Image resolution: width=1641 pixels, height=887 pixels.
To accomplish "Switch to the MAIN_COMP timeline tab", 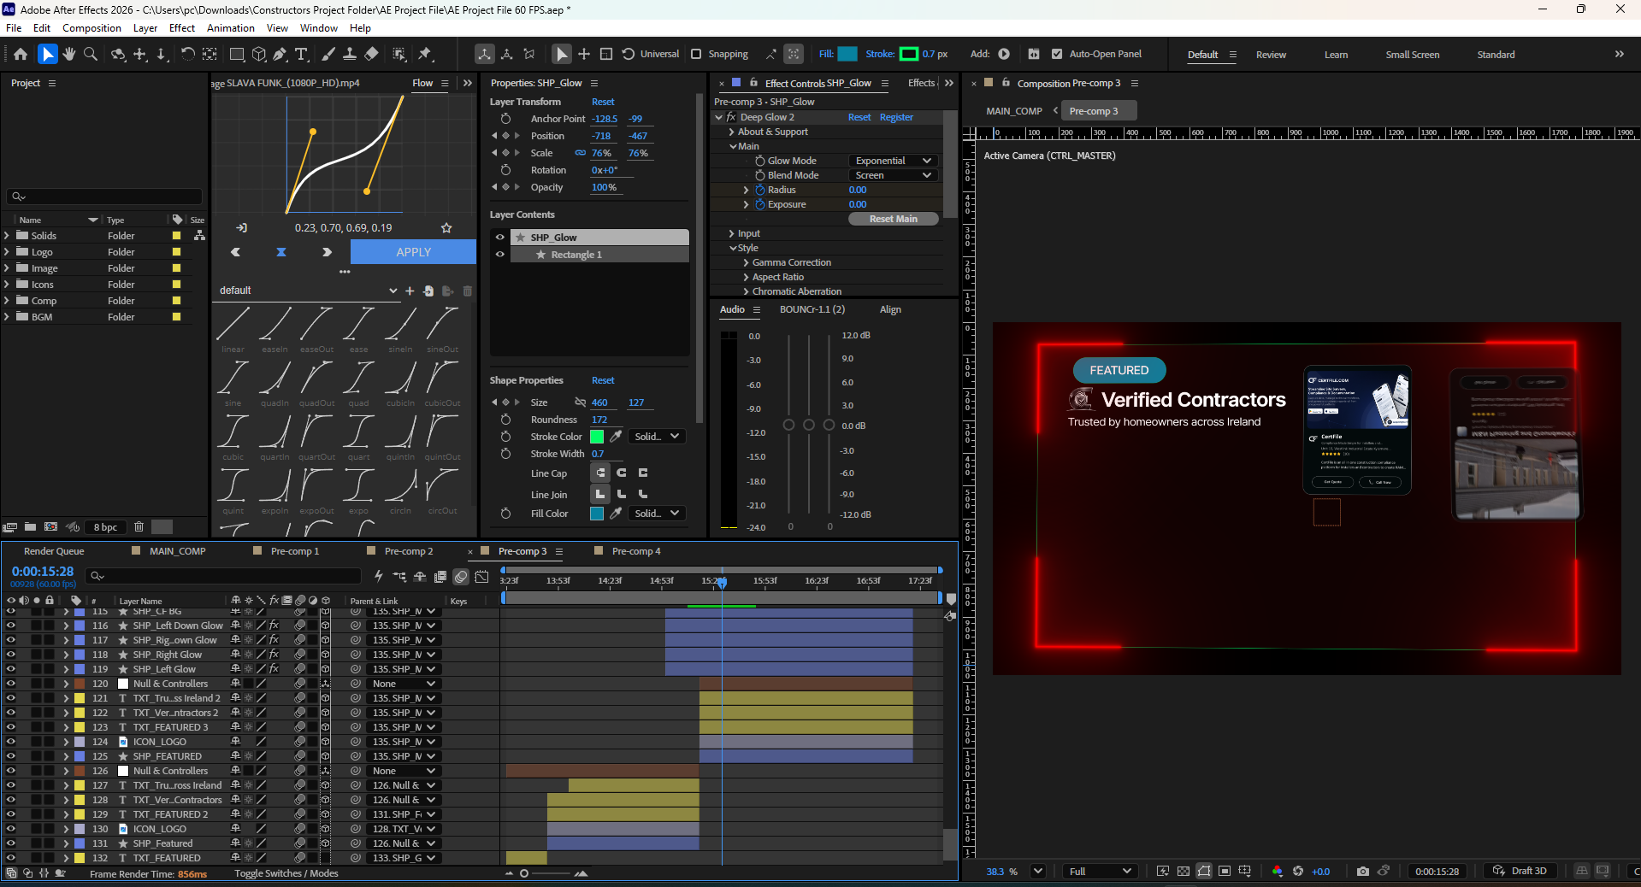I will (178, 551).
